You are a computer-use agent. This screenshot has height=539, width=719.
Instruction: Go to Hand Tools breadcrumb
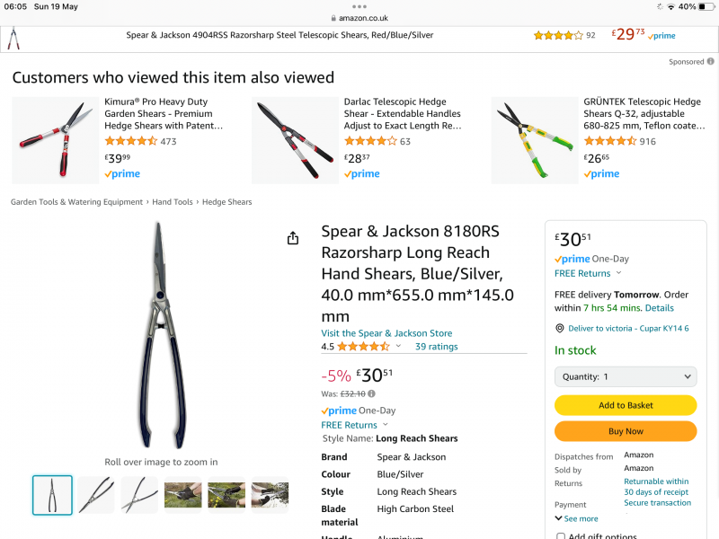(x=173, y=202)
